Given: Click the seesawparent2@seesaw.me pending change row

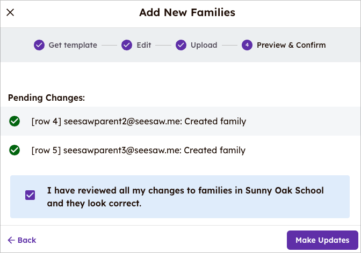Looking at the screenshot, I should [139, 122].
